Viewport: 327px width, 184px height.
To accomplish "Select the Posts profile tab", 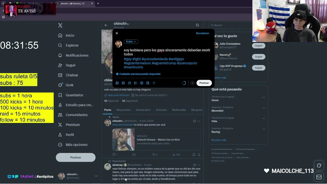I will [108, 110].
